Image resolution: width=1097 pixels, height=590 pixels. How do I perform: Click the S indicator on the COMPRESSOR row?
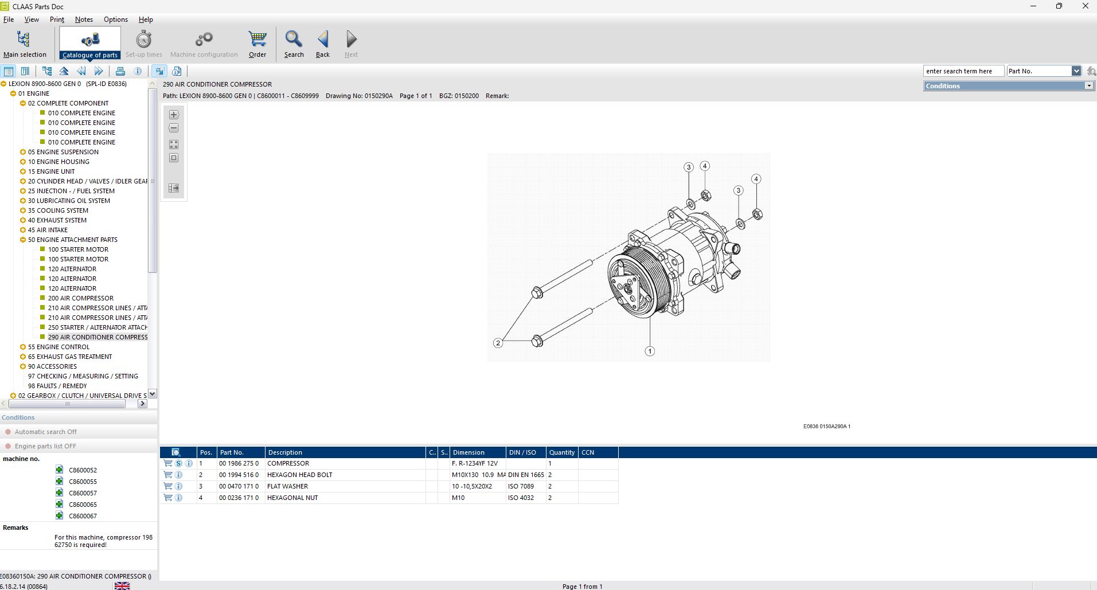tap(178, 463)
